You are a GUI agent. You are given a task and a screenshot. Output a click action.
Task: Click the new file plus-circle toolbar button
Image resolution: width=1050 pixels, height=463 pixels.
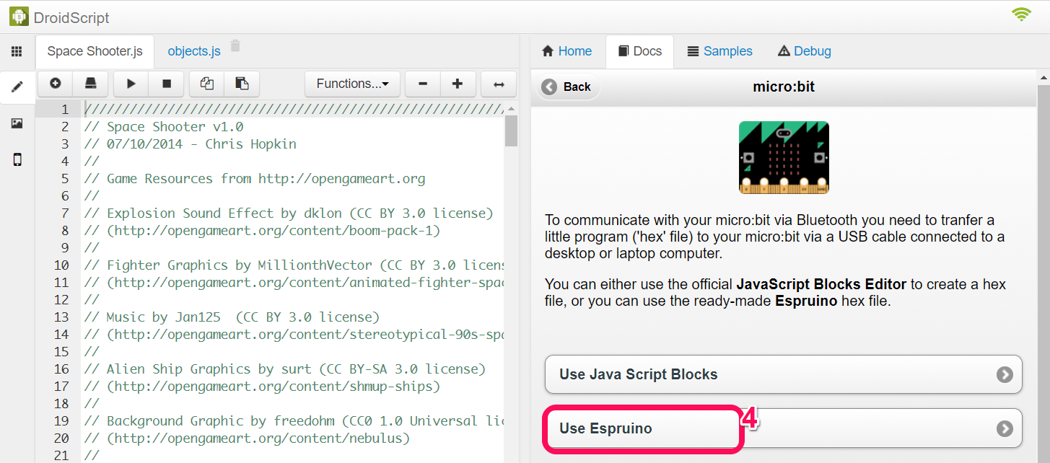point(56,84)
